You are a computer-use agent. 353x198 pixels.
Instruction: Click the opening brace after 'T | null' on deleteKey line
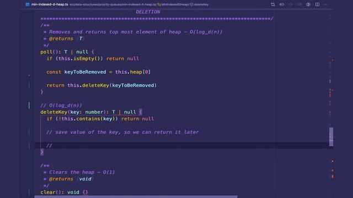(x=141, y=112)
